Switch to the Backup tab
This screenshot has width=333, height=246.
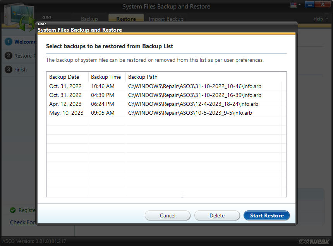coord(89,19)
